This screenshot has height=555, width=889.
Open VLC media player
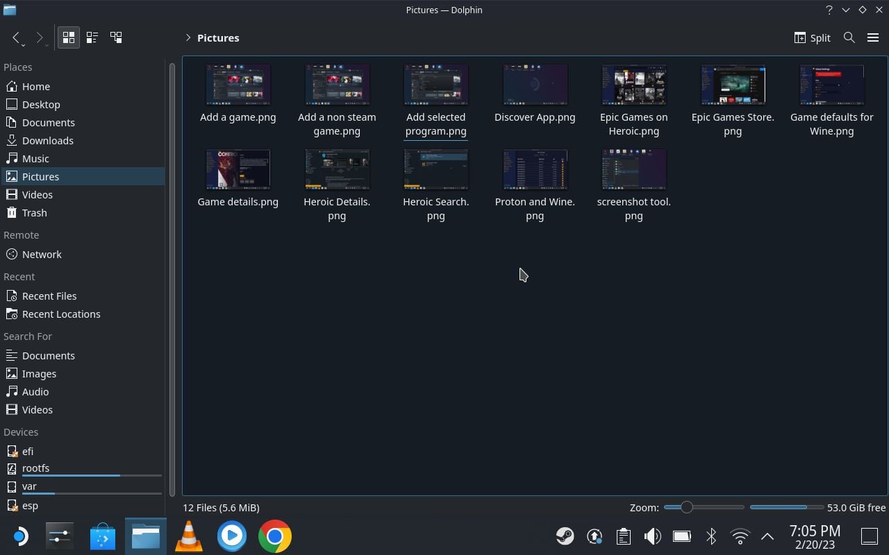(x=188, y=536)
